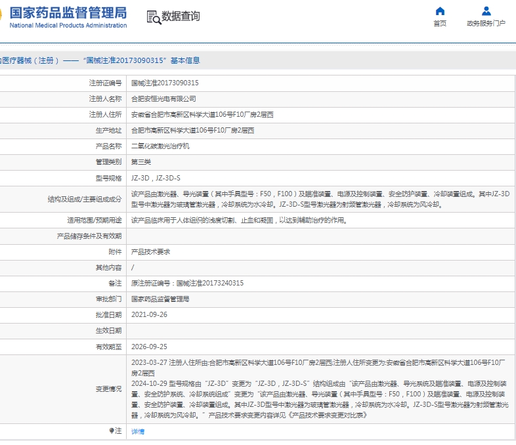
Task: Click the bullet icon beside 注
Action: point(112,431)
